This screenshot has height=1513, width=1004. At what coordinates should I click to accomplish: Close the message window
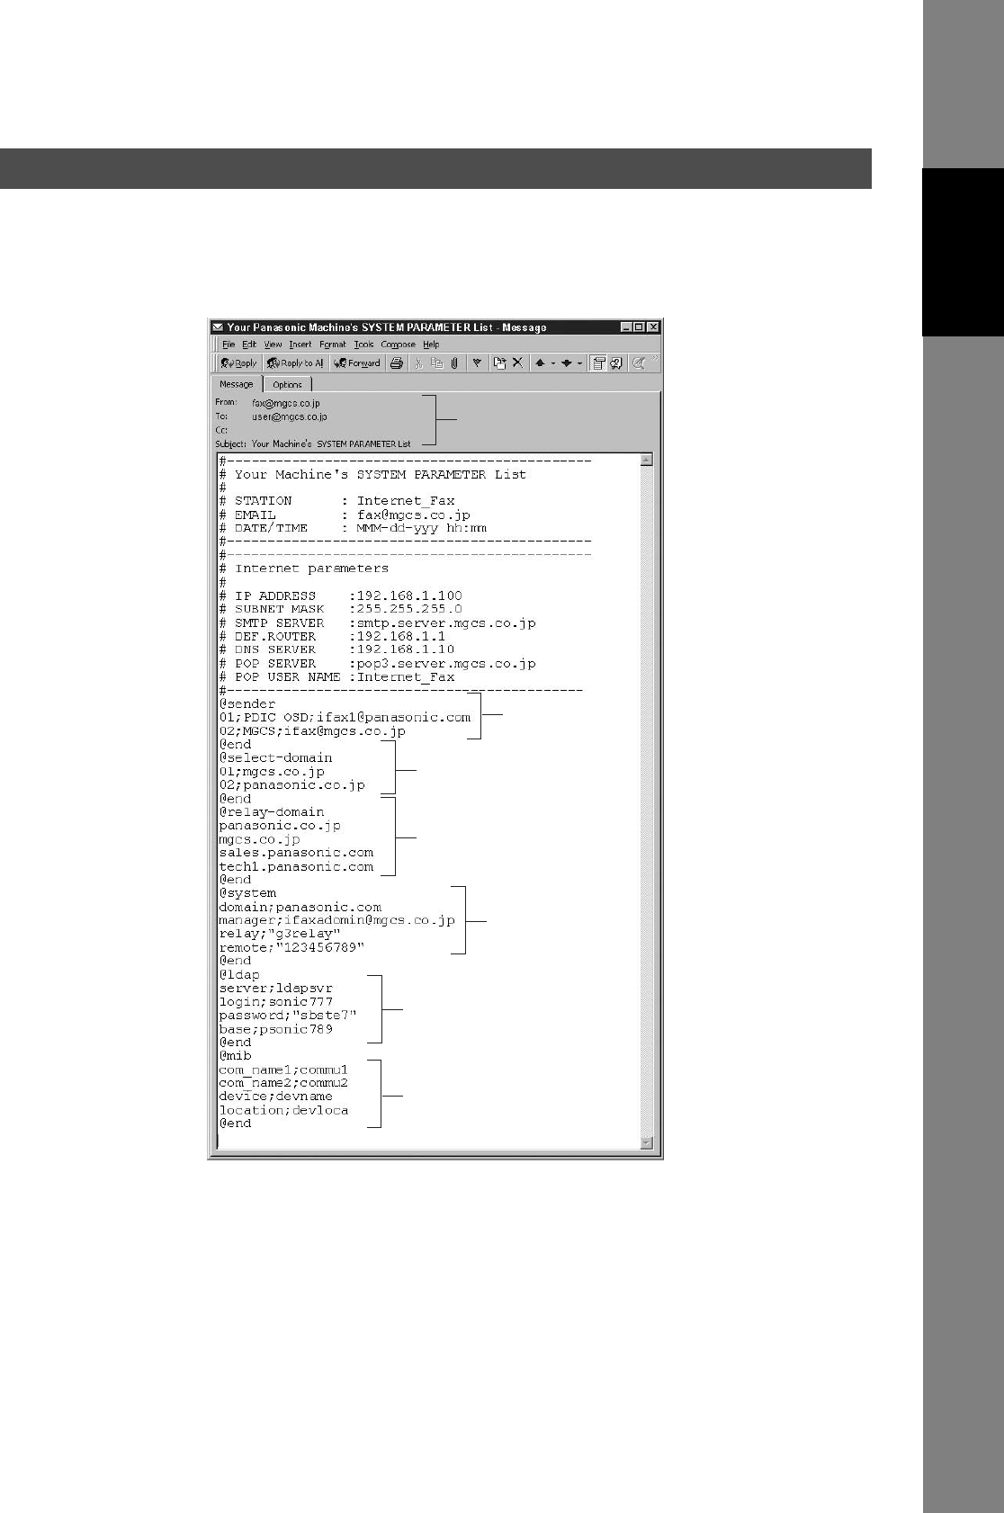tap(653, 327)
